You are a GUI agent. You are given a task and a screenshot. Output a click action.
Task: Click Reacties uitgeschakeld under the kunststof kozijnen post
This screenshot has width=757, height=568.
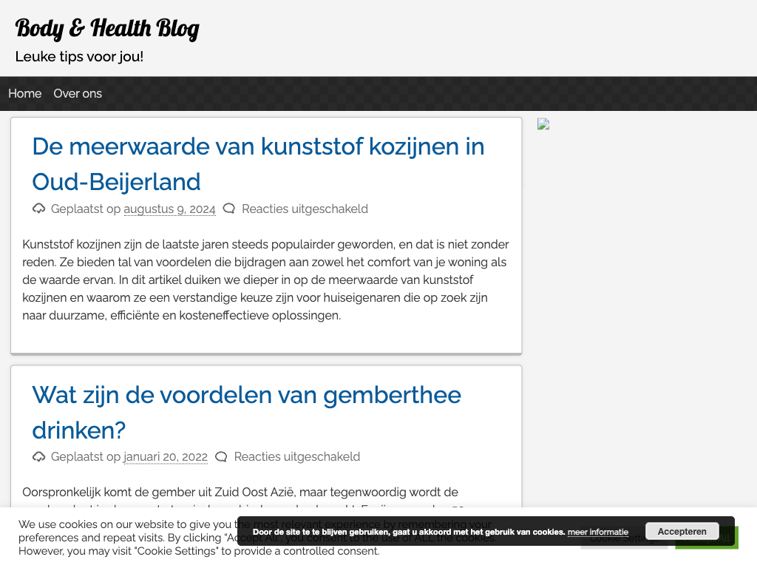pos(305,209)
